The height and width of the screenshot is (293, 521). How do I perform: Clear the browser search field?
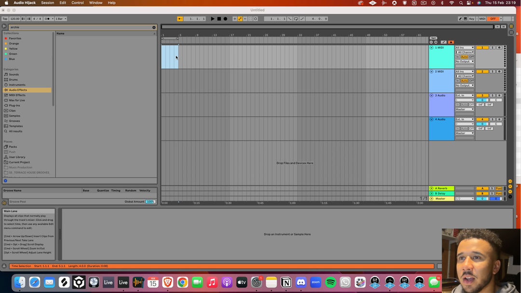click(154, 28)
